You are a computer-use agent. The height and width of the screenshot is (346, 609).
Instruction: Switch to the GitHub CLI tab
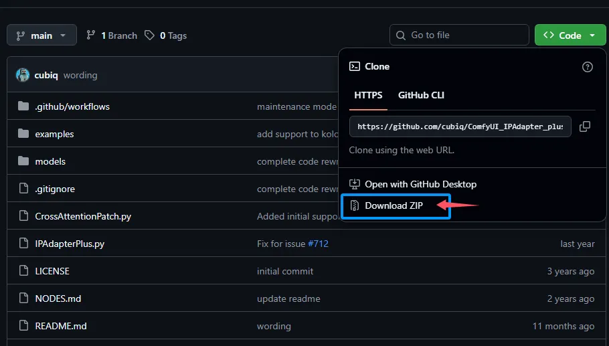pos(421,95)
